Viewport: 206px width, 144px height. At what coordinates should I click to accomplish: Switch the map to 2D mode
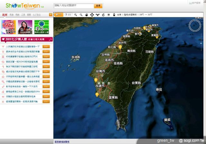point(68,15)
